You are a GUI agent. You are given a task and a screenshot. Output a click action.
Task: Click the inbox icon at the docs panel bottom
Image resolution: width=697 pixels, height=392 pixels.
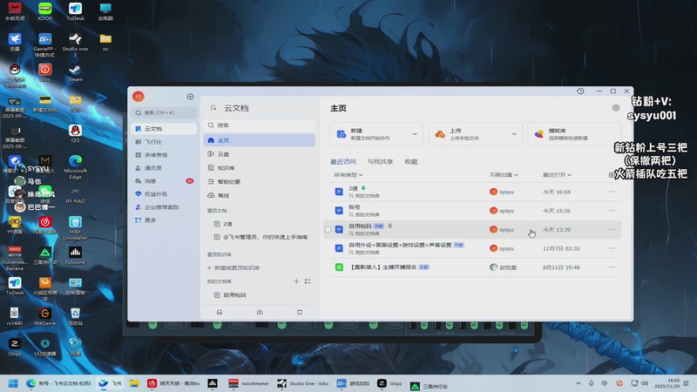[x=220, y=312]
